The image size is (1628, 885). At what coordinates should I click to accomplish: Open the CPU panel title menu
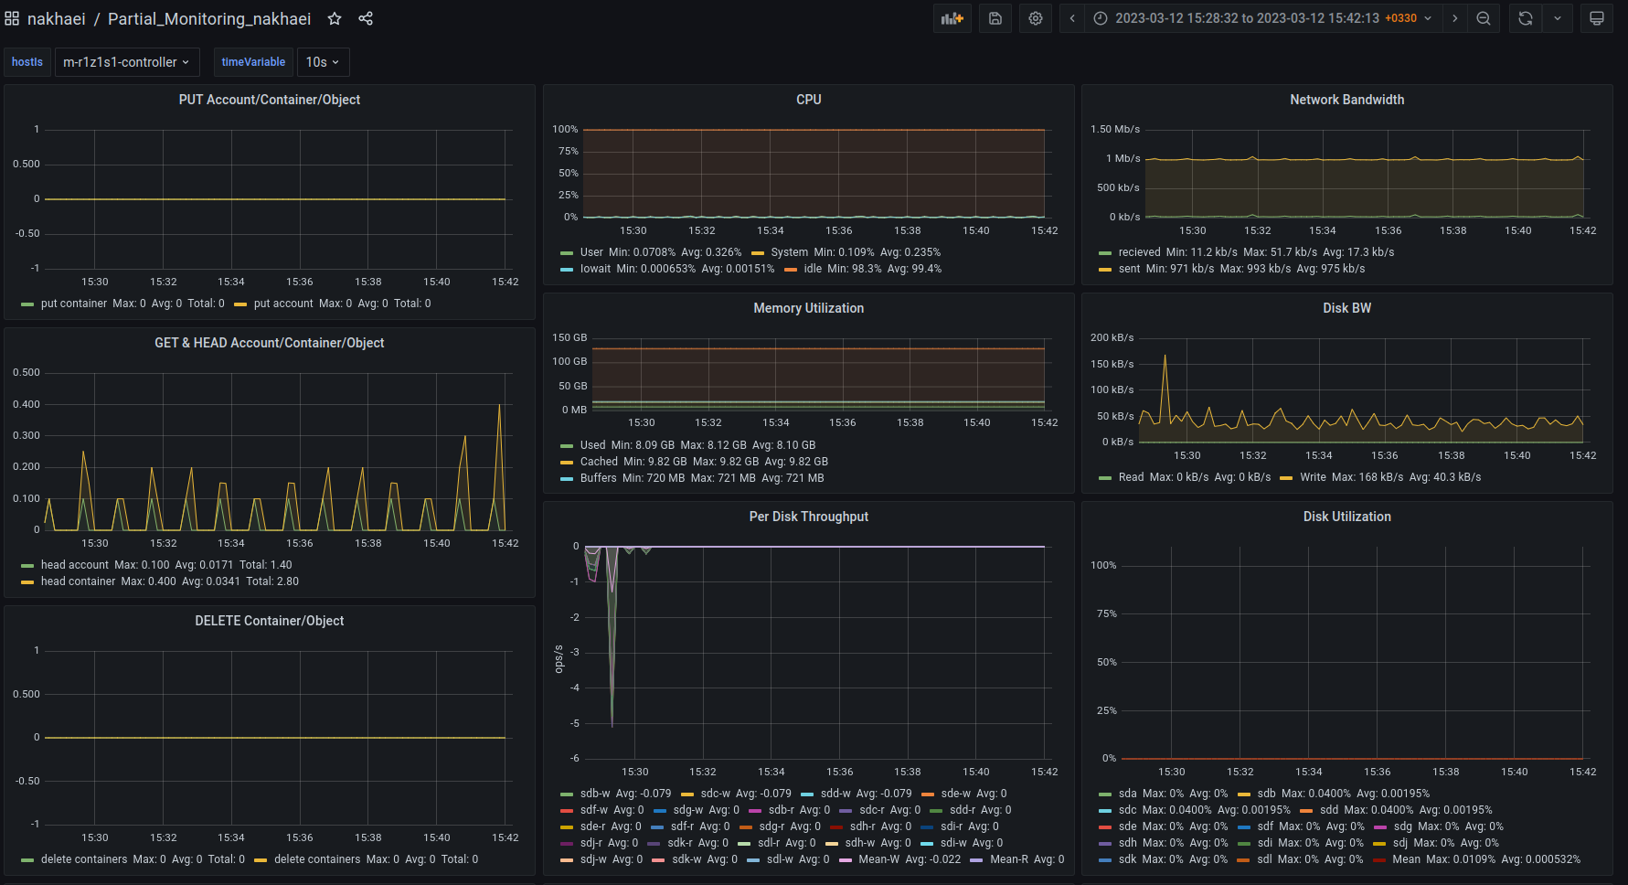tap(808, 100)
